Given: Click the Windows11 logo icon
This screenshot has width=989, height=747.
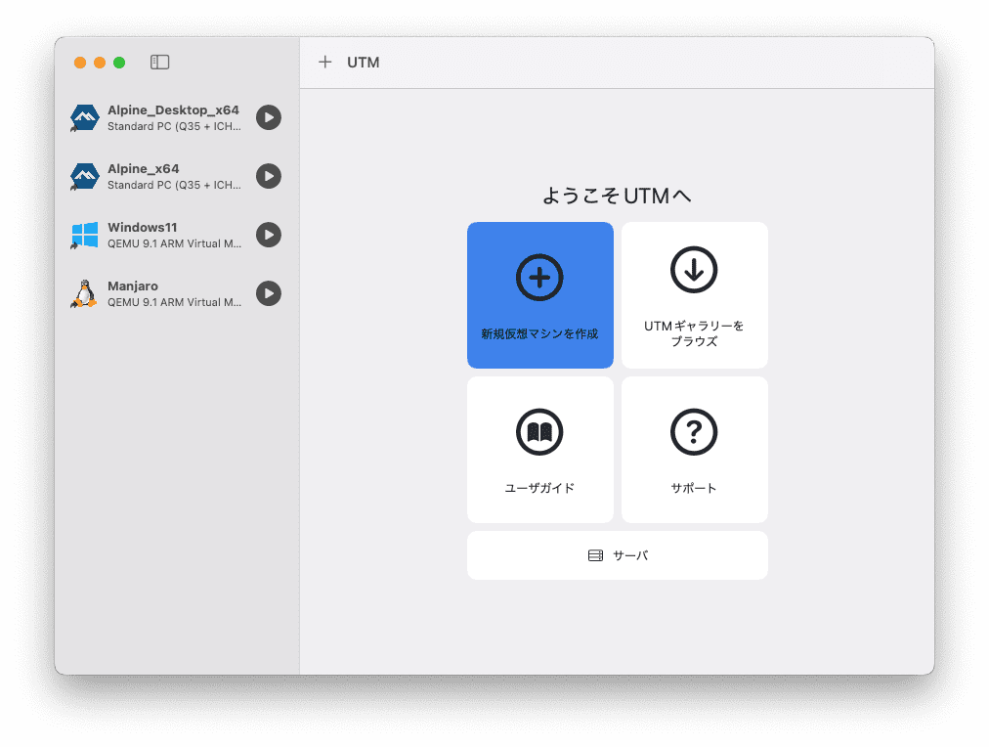Looking at the screenshot, I should point(84,236).
